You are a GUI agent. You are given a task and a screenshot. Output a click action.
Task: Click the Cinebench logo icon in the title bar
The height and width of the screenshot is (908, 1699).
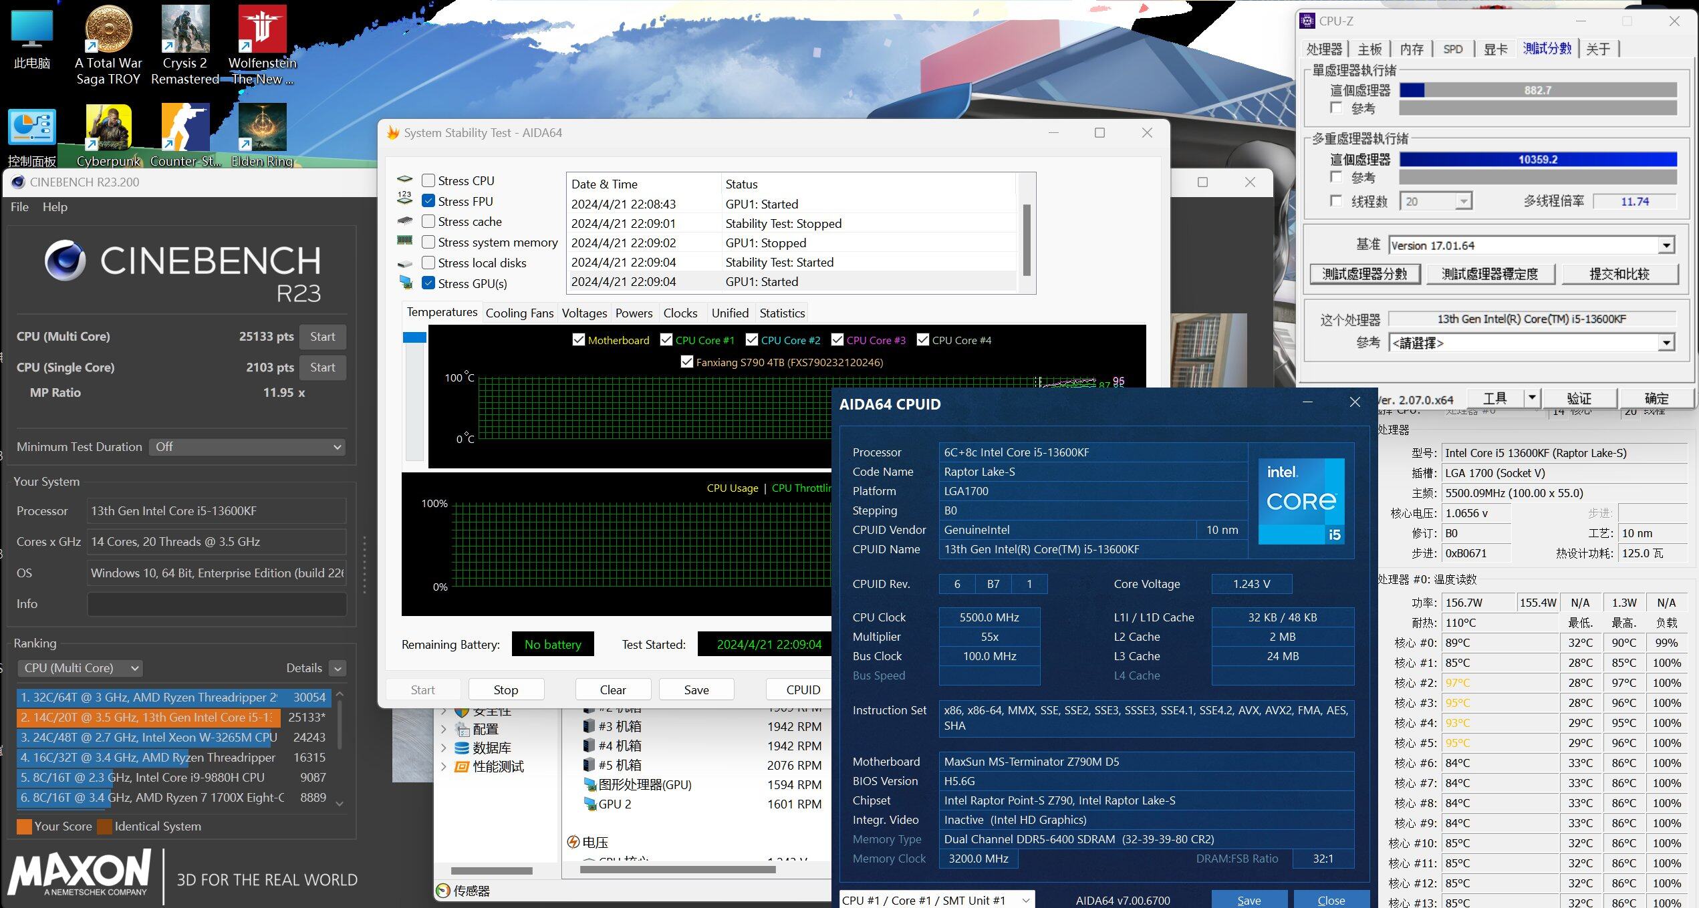[18, 182]
